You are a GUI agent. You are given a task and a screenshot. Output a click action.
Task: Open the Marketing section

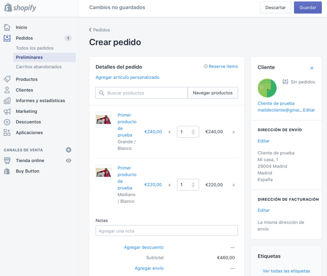[26, 111]
